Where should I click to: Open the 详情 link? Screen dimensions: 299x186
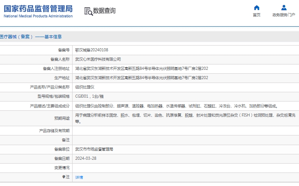(79, 178)
